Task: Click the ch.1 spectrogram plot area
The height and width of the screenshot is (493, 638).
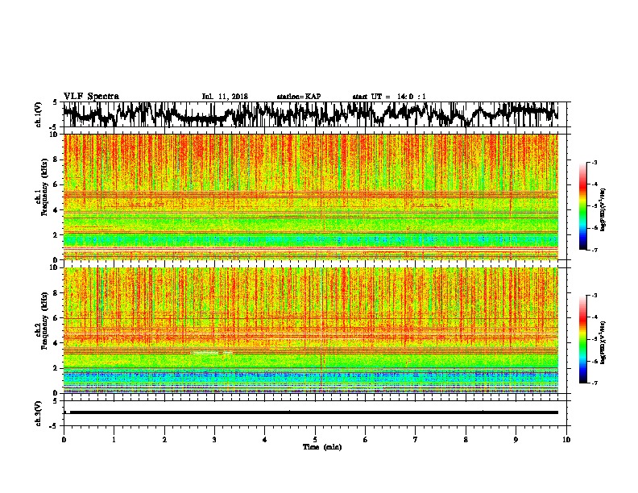Action: (x=311, y=197)
